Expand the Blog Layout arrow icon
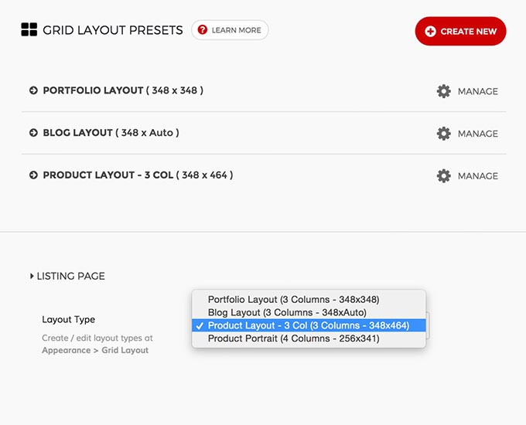 (33, 133)
